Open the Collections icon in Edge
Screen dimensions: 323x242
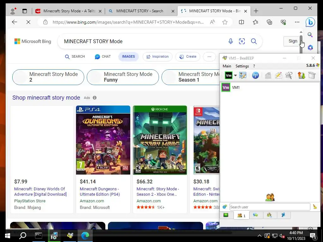(269, 22)
